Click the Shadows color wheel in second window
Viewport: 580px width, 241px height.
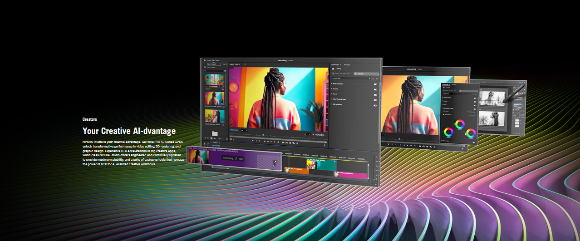coord(448,132)
